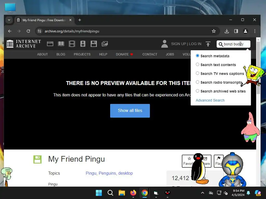Open the muted volume tray icon
This screenshot has width=266, height=199.
click(226, 193)
